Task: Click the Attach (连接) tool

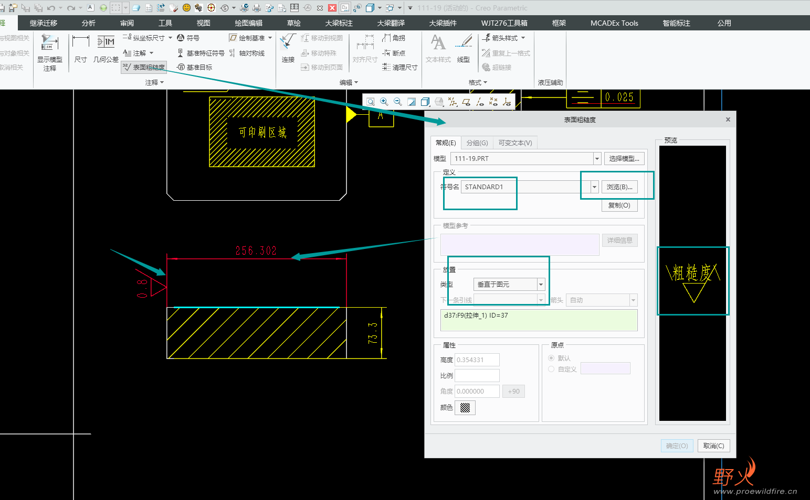Action: click(x=288, y=49)
